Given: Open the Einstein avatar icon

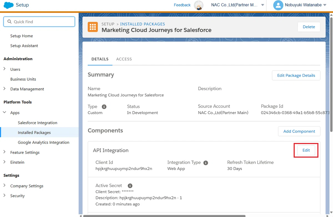Looking at the screenshot, I should [x=198, y=5].
